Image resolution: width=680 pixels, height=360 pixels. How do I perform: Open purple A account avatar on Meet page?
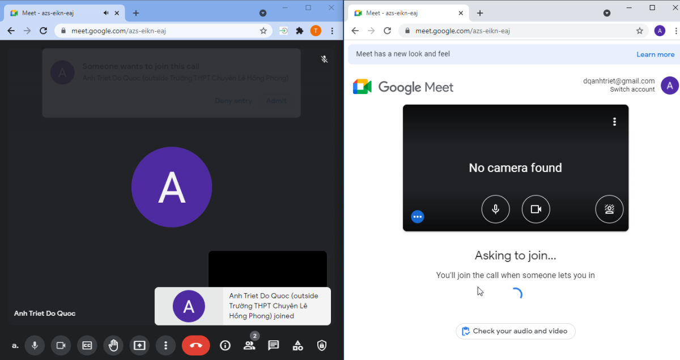(x=670, y=85)
